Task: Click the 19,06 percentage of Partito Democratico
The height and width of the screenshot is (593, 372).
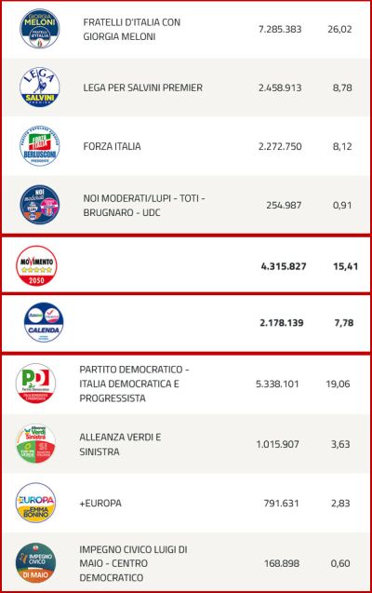Action: (x=338, y=384)
